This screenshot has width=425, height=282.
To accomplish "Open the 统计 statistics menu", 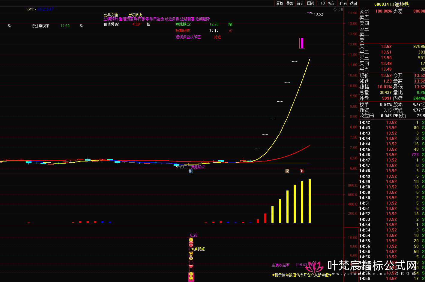I will coord(300,3).
